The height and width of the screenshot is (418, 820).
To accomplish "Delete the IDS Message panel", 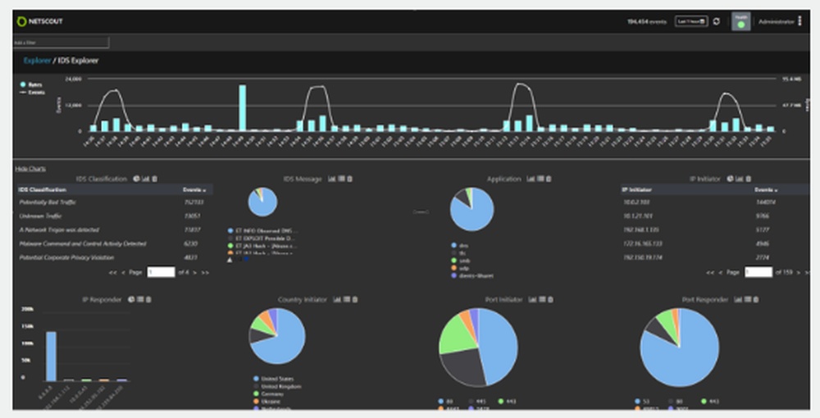I will [350, 179].
